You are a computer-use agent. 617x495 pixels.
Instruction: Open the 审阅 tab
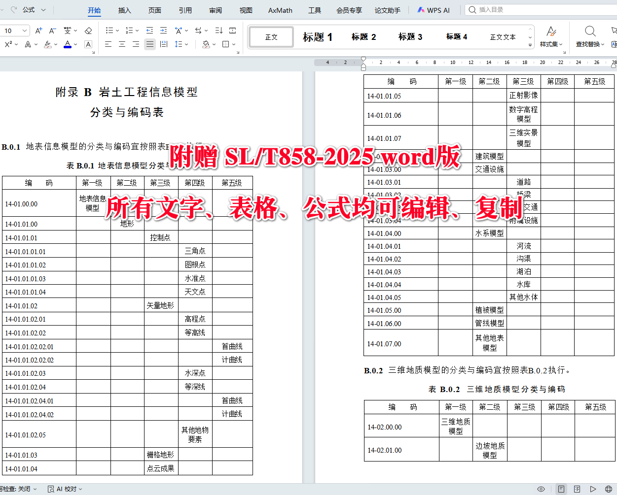(x=216, y=10)
